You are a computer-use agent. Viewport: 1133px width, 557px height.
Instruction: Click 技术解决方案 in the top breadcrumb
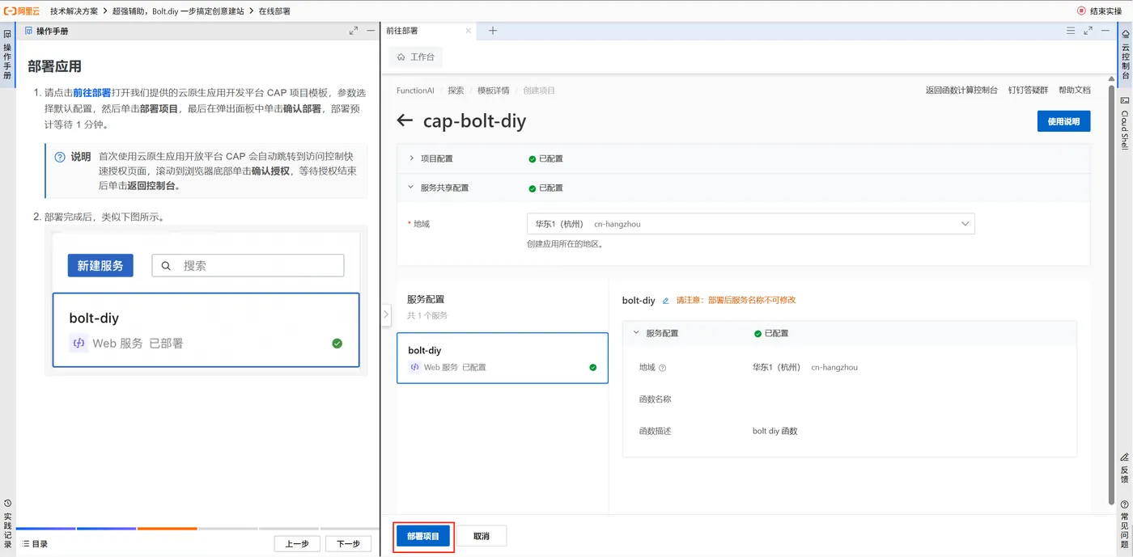click(74, 11)
